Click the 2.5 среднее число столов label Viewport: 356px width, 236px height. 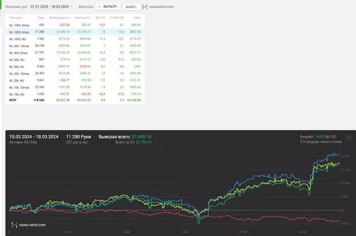point(320,142)
